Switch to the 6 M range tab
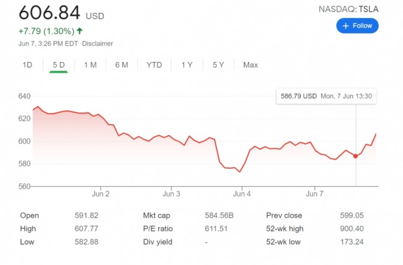The width and height of the screenshot is (403, 265). pos(122,65)
